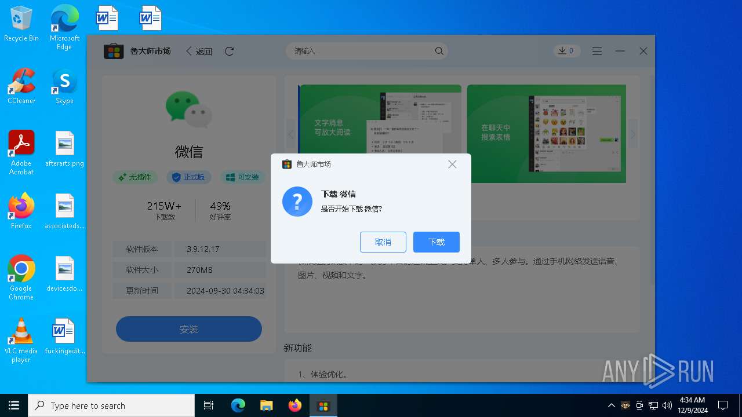Click the 可安装 badge
The width and height of the screenshot is (742, 417).
243,177
